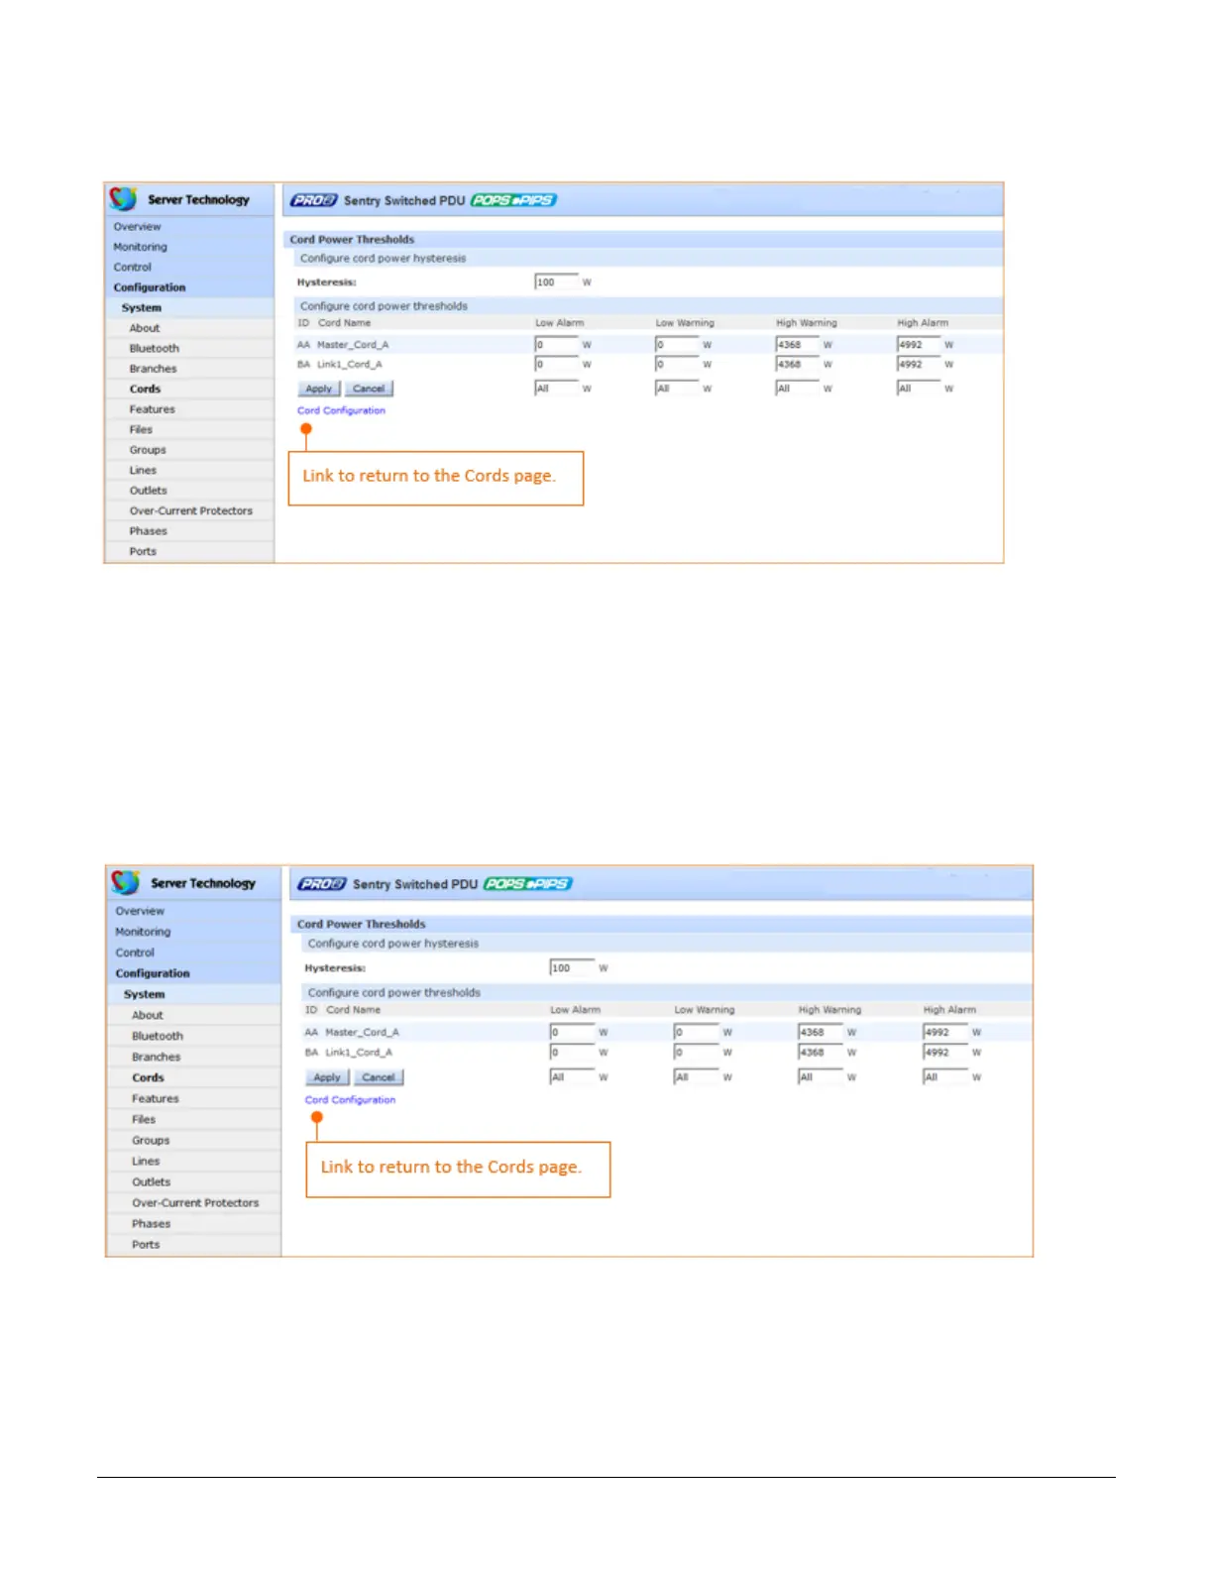Focus Master_Cord_A High Alarm field, lower screenshot

(x=945, y=1032)
